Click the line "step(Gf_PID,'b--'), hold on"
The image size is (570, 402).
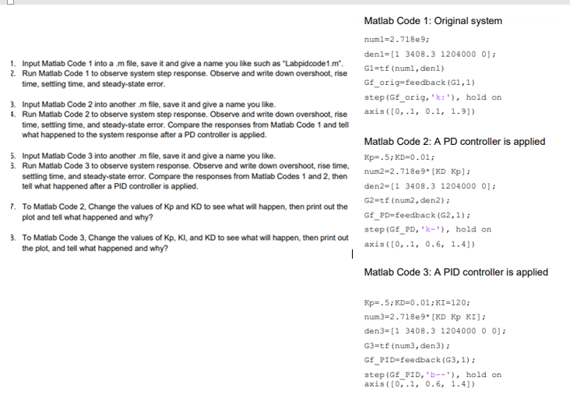[x=433, y=375]
